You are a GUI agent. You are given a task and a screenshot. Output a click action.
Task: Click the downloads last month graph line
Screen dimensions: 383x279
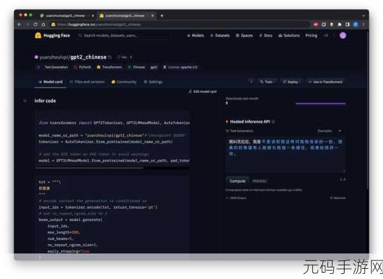pos(320,104)
